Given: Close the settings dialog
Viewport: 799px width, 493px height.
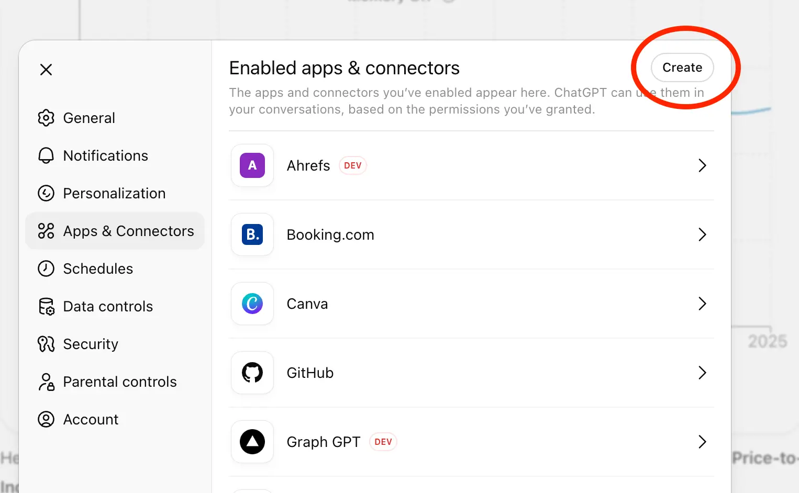Looking at the screenshot, I should point(46,69).
